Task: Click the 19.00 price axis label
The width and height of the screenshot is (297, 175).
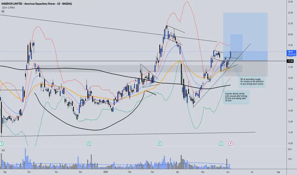Action: pyautogui.click(x=290, y=45)
